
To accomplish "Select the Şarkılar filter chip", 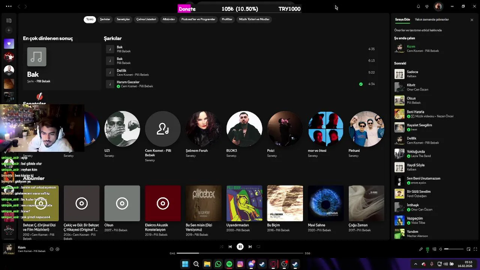I will [105, 19].
